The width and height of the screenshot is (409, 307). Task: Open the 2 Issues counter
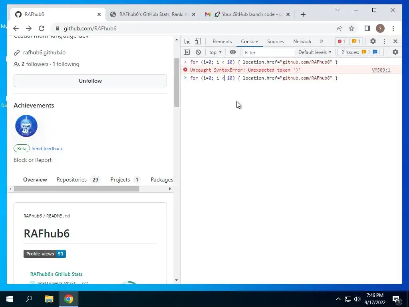(x=361, y=52)
